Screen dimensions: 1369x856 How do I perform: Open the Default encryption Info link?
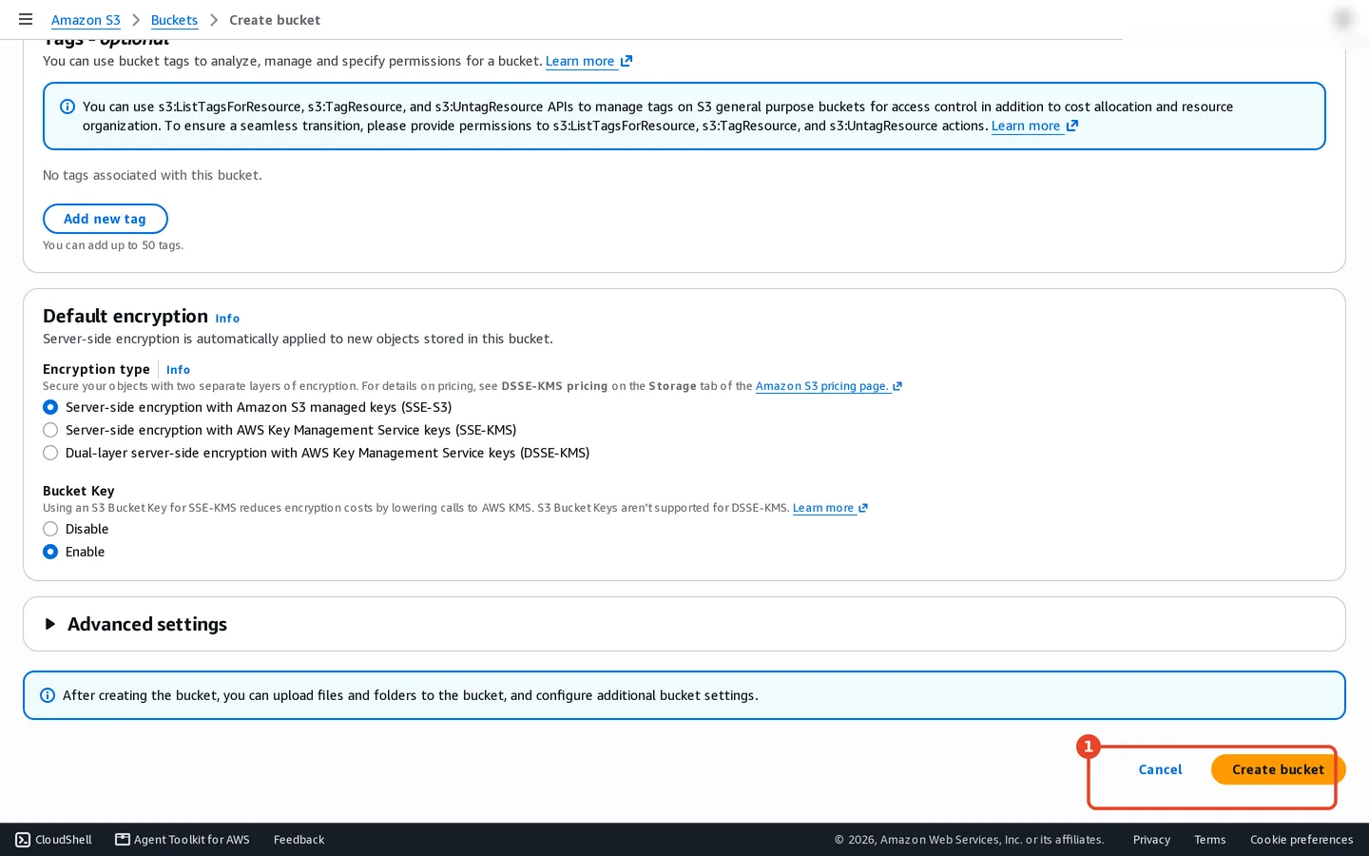click(x=227, y=319)
